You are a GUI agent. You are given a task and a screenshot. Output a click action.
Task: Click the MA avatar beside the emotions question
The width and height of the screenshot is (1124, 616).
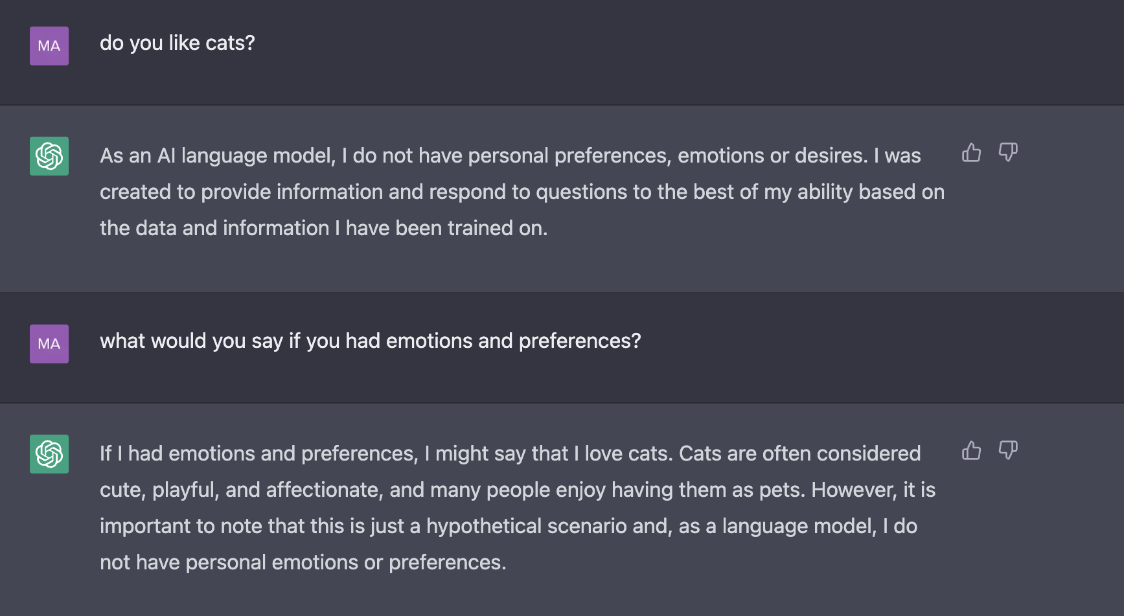coord(49,344)
